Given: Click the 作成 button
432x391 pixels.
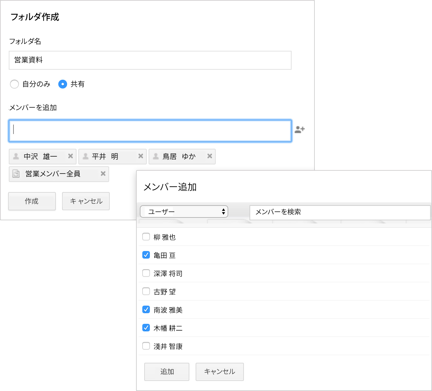Looking at the screenshot, I should pyautogui.click(x=32, y=201).
